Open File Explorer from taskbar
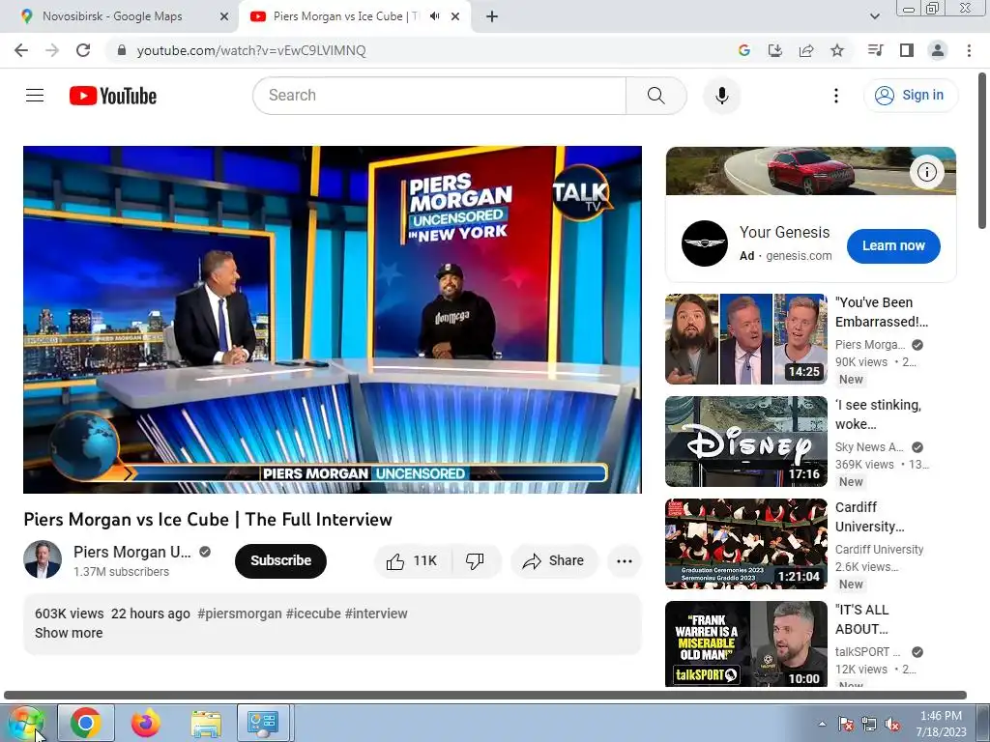The image size is (990, 742). click(206, 723)
